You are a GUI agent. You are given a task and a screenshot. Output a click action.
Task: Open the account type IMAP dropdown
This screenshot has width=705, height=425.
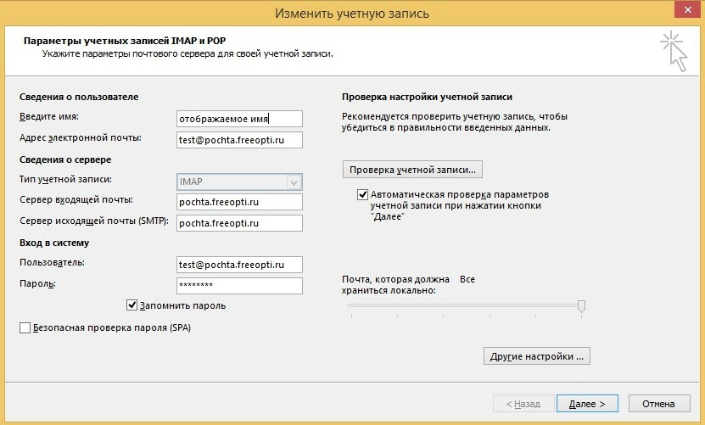(x=239, y=182)
